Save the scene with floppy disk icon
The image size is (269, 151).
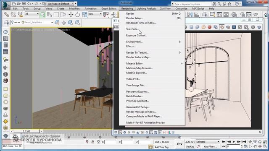point(24,4)
